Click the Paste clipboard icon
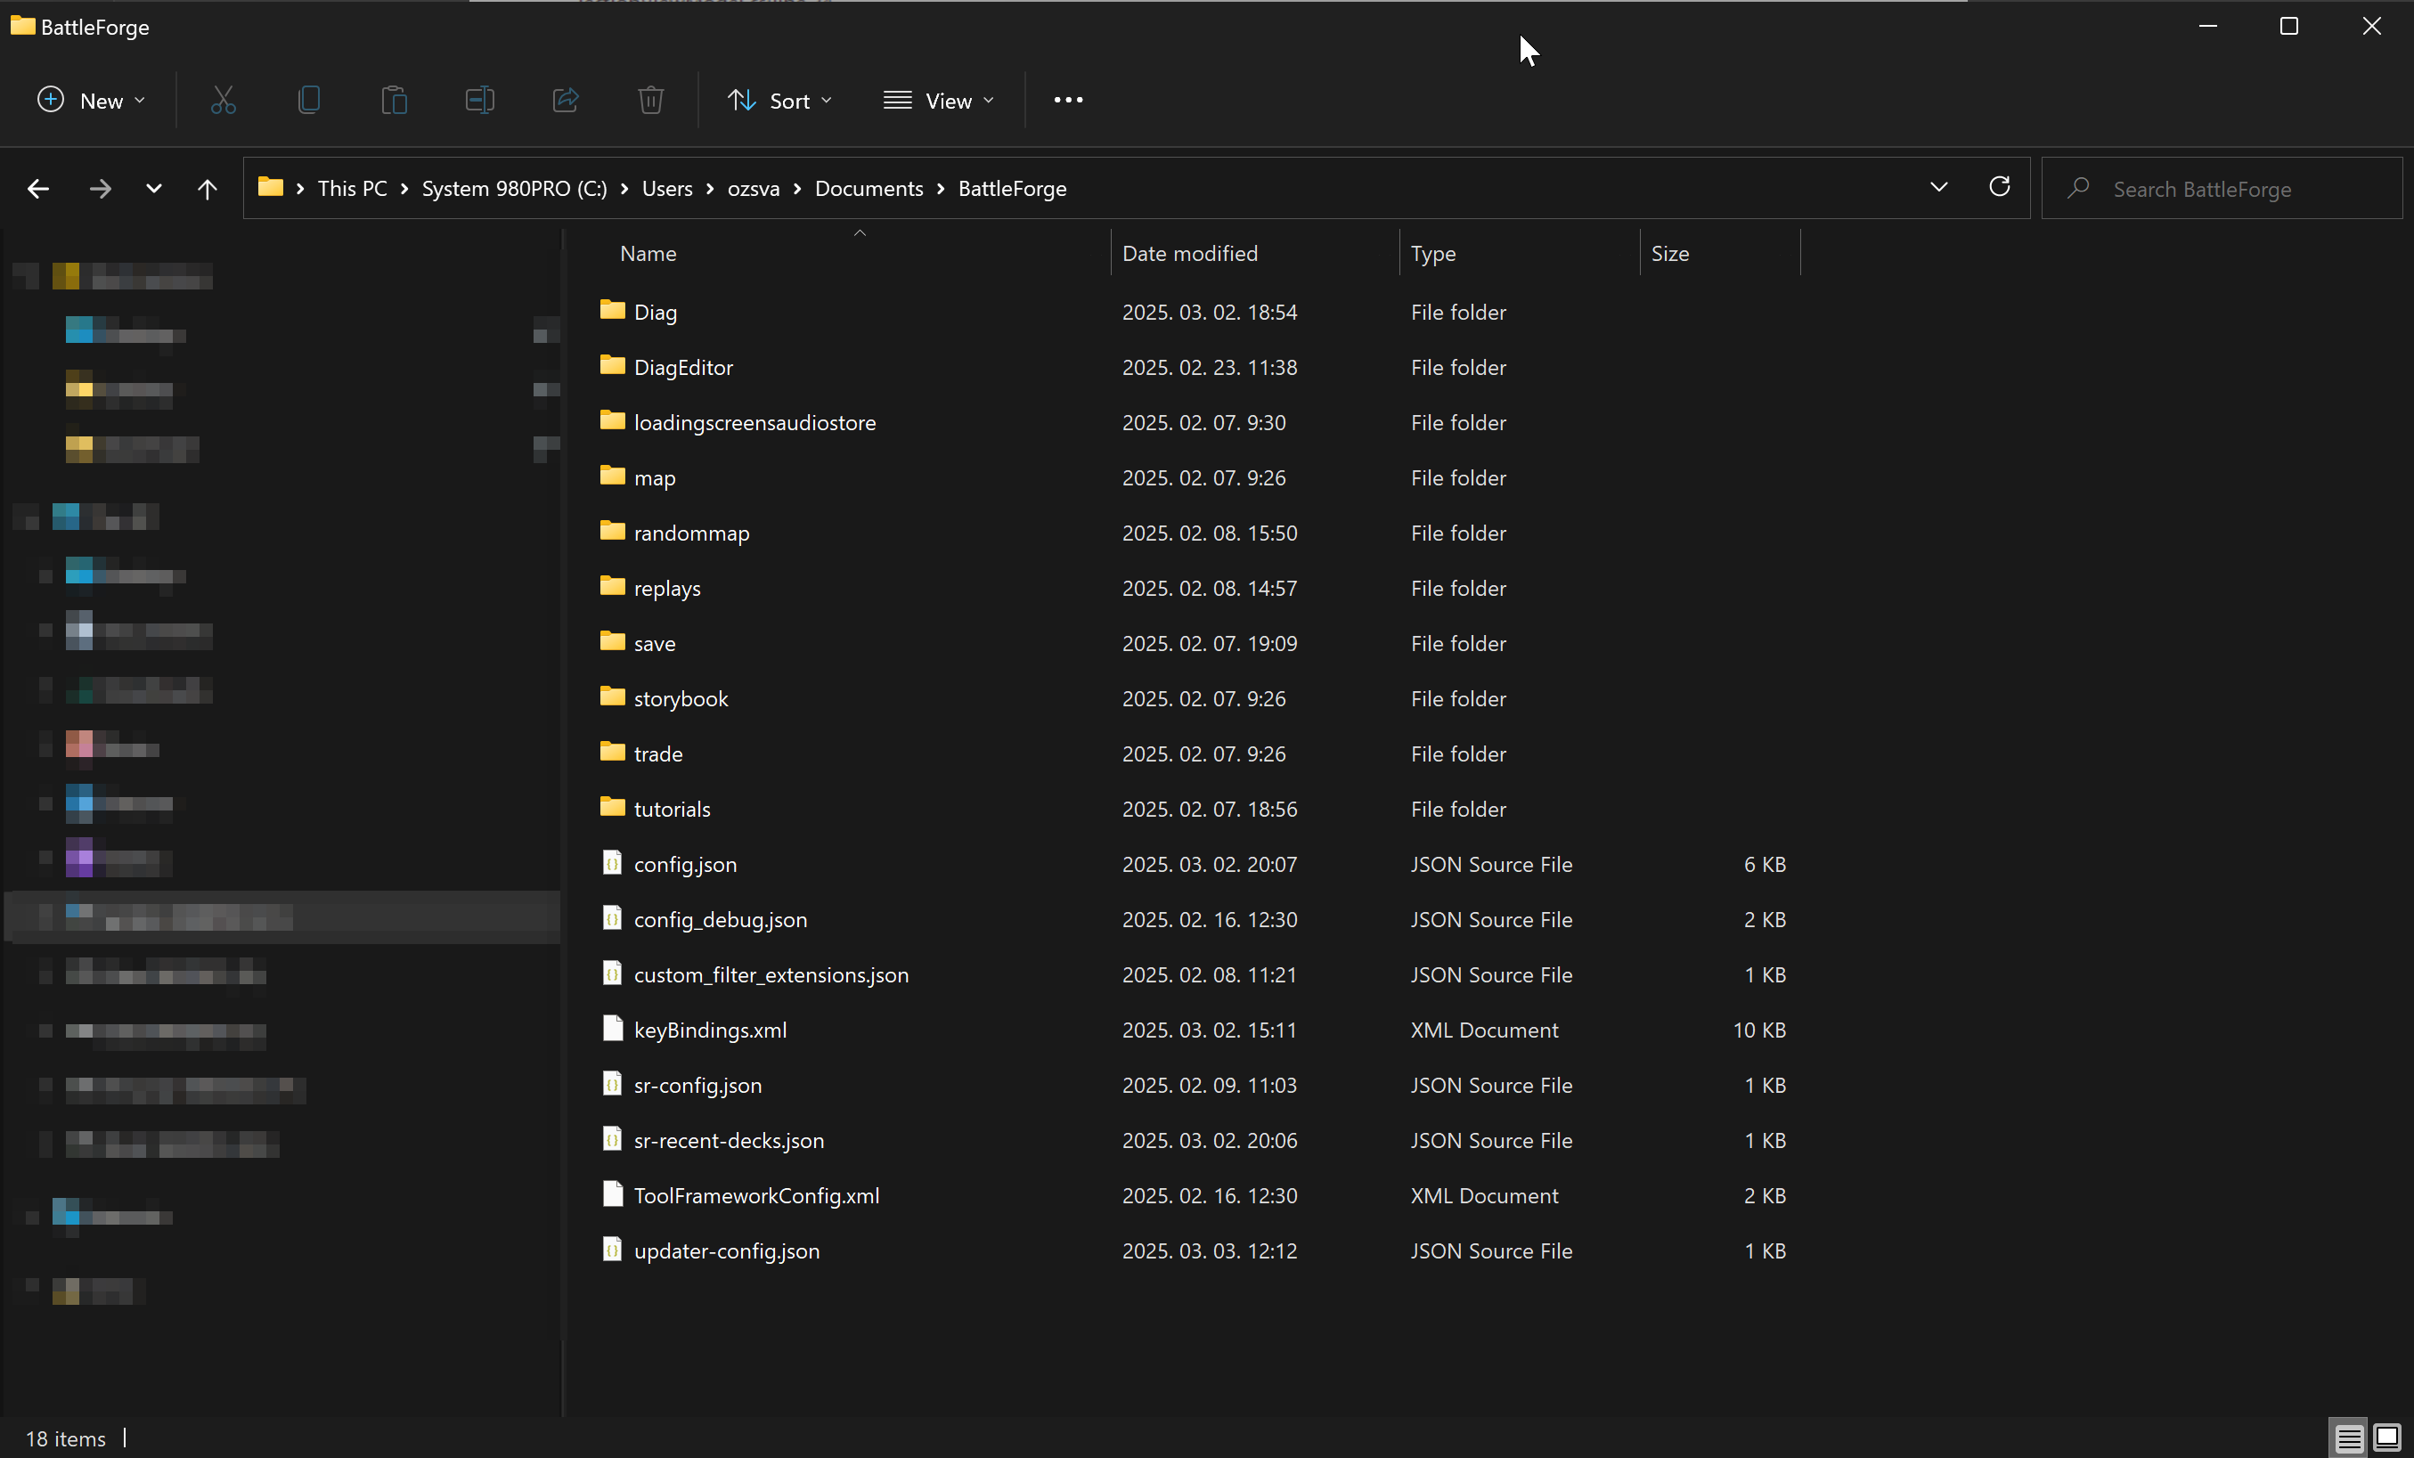 point(394,100)
